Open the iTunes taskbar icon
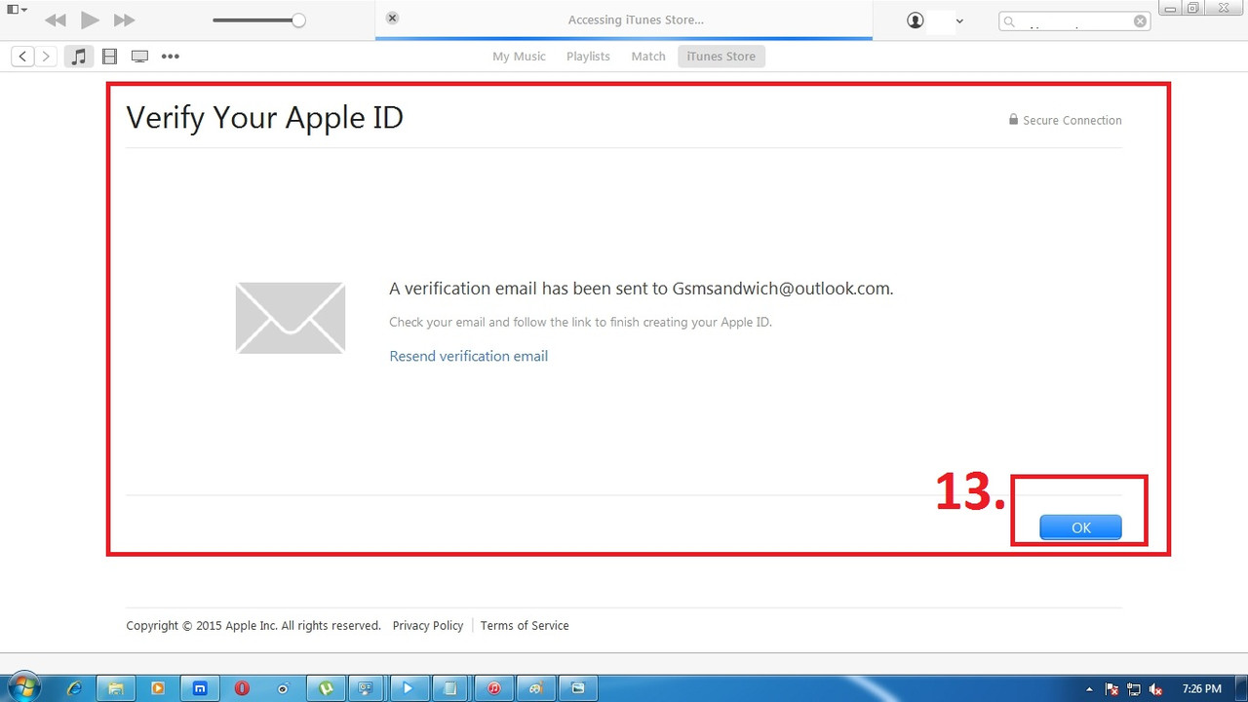 point(493,688)
